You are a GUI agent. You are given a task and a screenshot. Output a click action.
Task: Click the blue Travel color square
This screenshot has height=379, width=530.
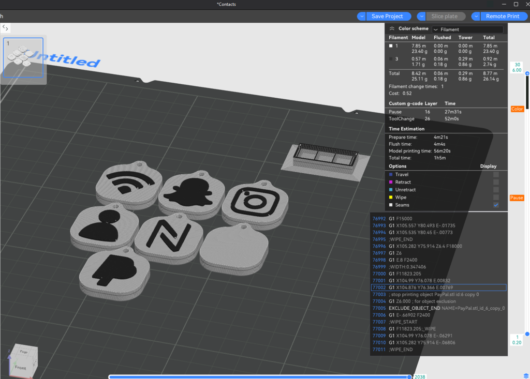(391, 174)
